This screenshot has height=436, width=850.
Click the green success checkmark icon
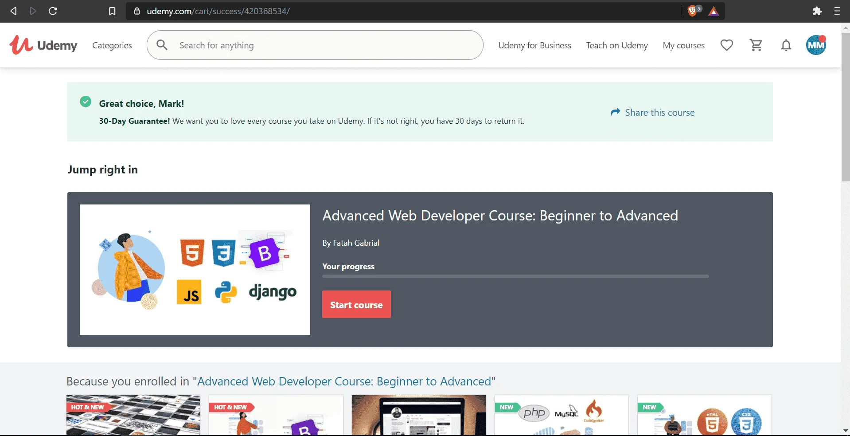[86, 102]
